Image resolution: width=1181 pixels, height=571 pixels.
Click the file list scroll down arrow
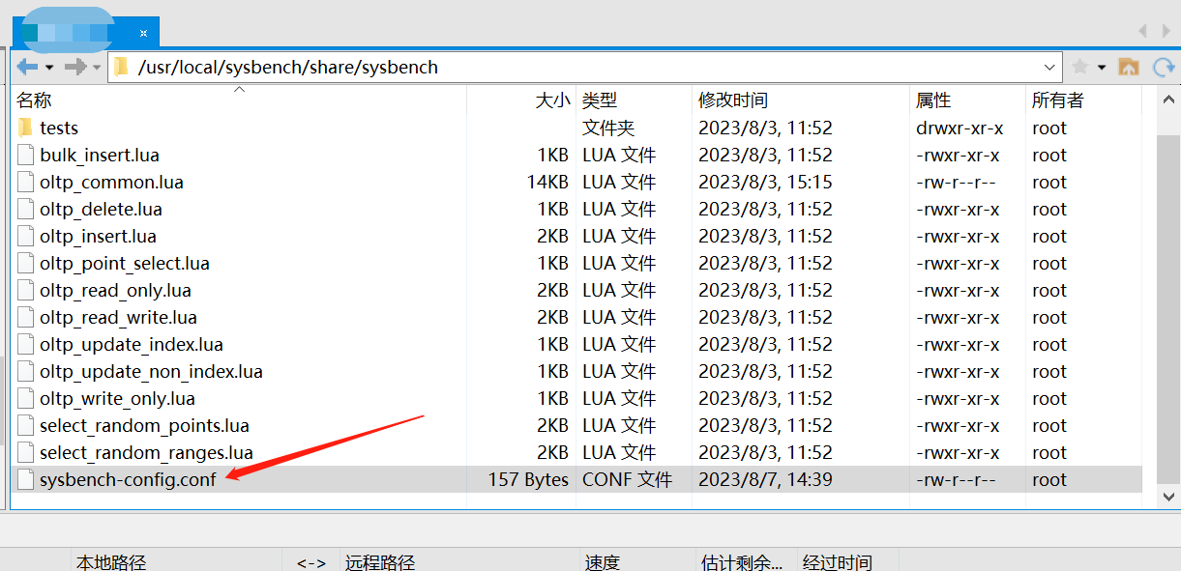click(x=1168, y=497)
